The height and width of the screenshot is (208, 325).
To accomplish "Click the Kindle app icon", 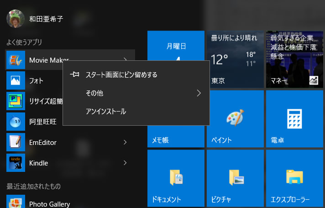I will [16, 163].
